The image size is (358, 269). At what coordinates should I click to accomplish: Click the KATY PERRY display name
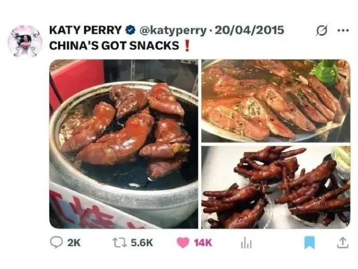pyautogui.click(x=85, y=30)
